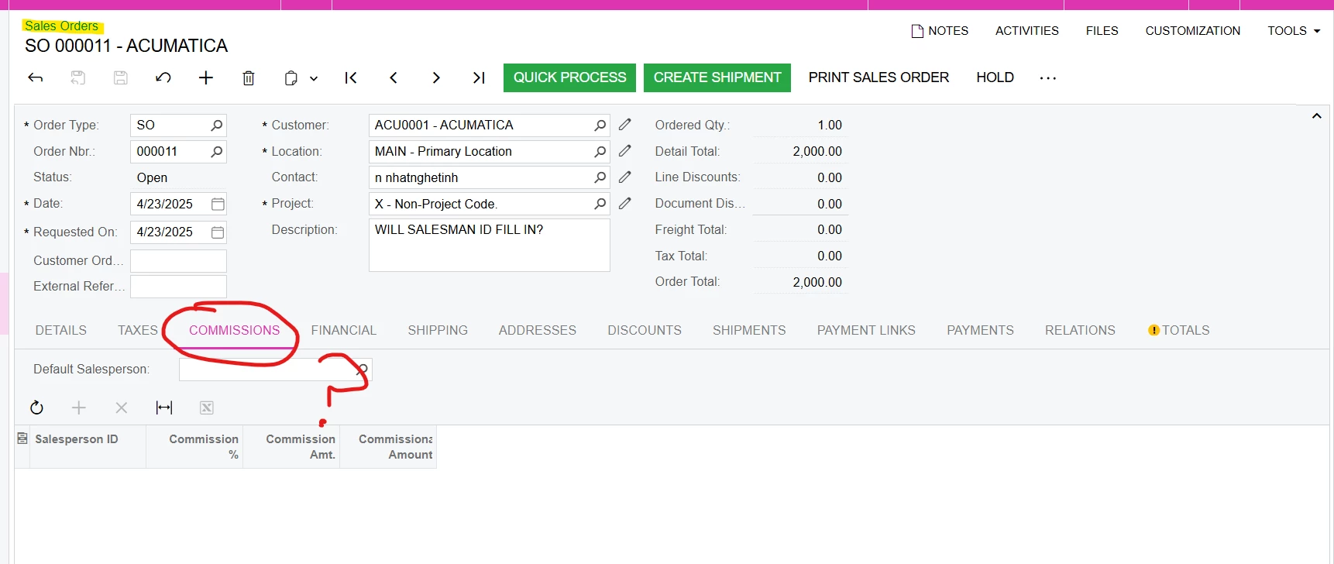This screenshot has height=564, width=1334.
Task: Open Files
Action: [1102, 31]
